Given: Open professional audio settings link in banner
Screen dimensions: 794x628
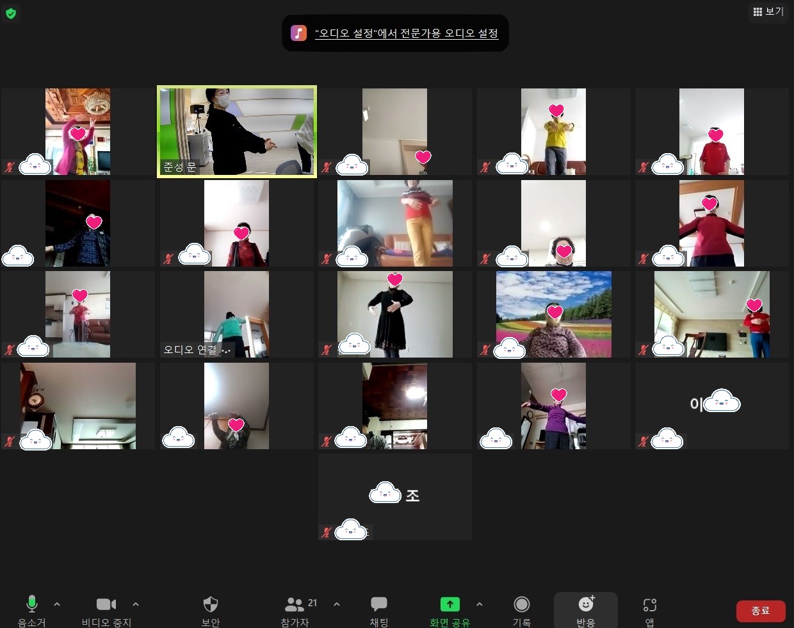Looking at the screenshot, I should click(407, 33).
